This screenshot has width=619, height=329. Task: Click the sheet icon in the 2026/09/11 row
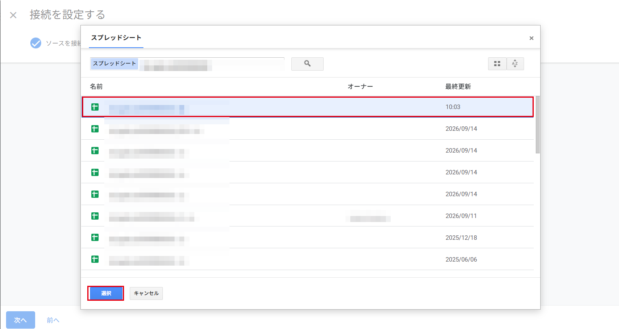[x=95, y=216]
